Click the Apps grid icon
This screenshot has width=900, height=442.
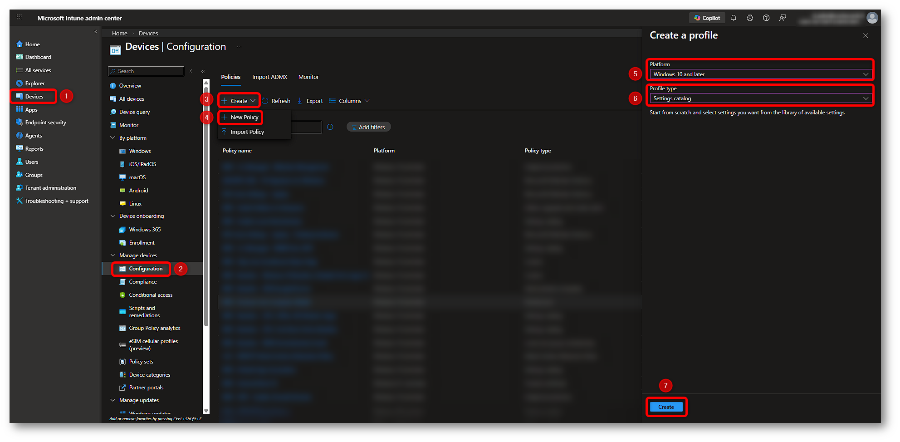coord(20,109)
